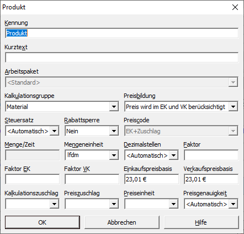Click the Faktor input field
Image resolution: width=244 pixels, height=234 pixels.
[211, 155]
